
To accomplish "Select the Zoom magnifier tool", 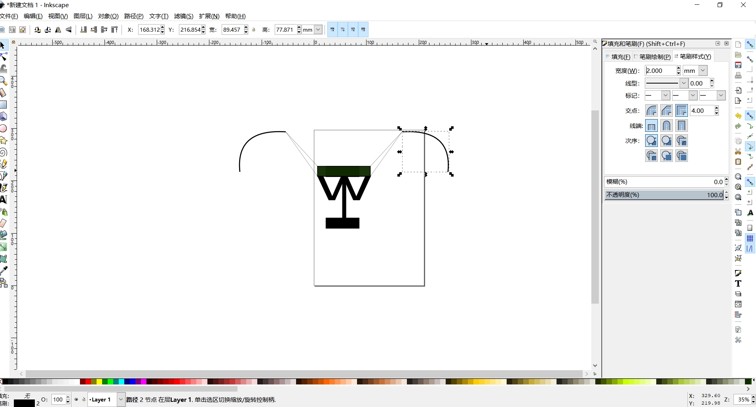I will pyautogui.click(x=3, y=81).
